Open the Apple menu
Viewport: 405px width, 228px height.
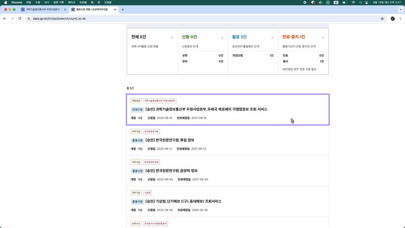(x=6, y=3)
